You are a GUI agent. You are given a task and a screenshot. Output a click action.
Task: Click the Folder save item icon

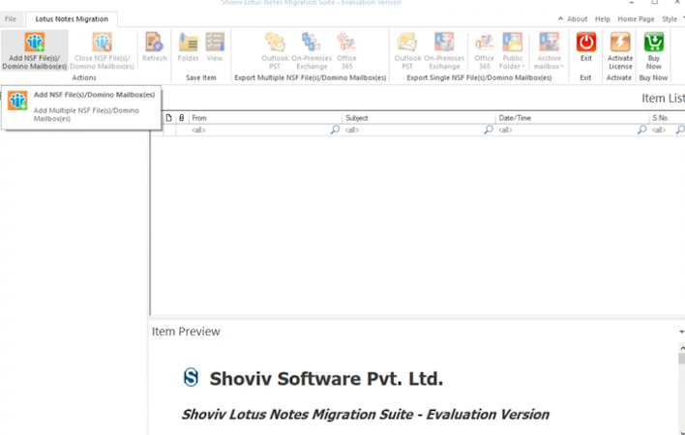(x=189, y=43)
